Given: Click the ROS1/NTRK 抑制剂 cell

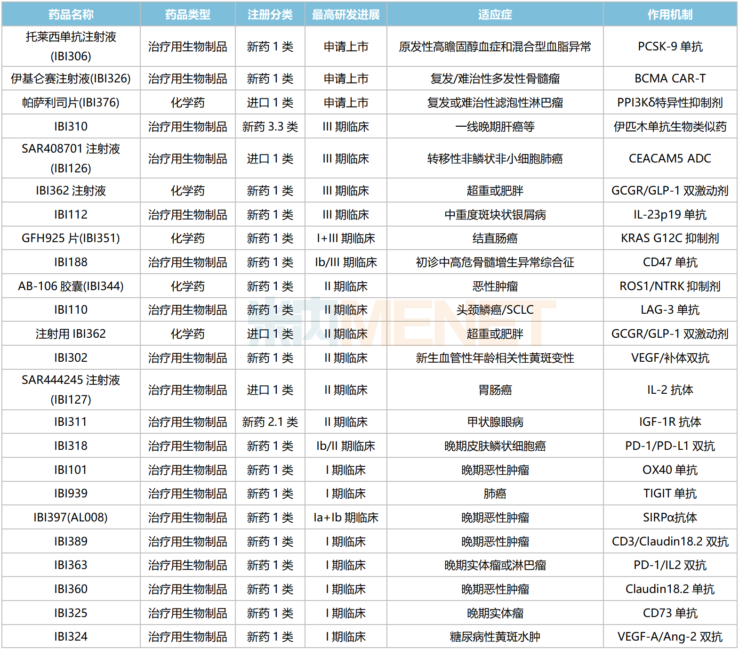Looking at the screenshot, I should (670, 286).
